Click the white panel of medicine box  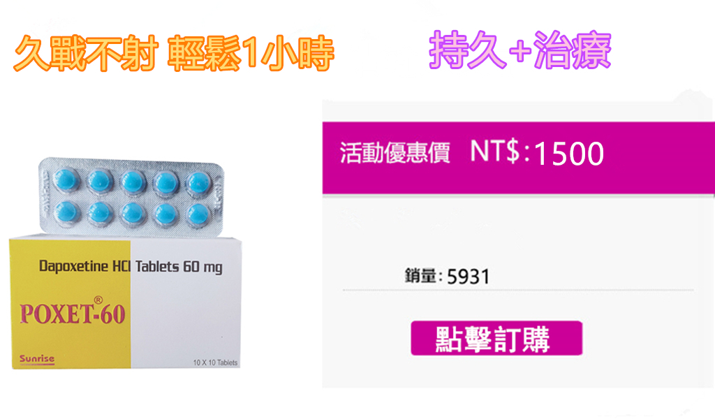pos(186,304)
